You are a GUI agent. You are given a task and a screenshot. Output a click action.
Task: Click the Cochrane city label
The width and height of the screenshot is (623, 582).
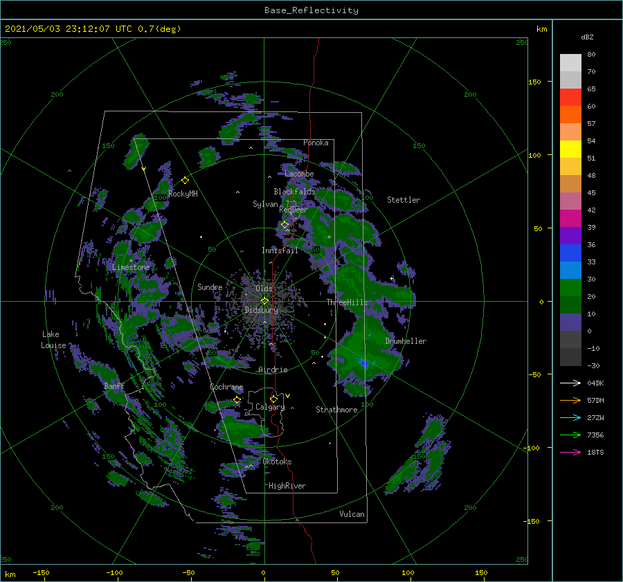226,387
